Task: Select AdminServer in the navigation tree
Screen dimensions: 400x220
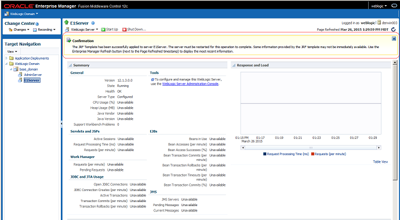Action: [33, 75]
